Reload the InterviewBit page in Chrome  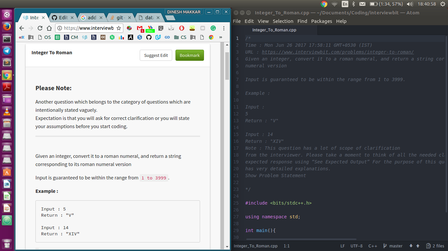pos(40,28)
